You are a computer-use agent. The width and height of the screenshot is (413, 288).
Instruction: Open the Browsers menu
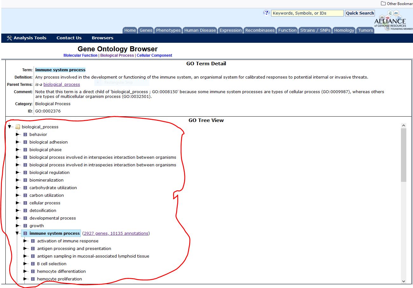[x=102, y=38]
